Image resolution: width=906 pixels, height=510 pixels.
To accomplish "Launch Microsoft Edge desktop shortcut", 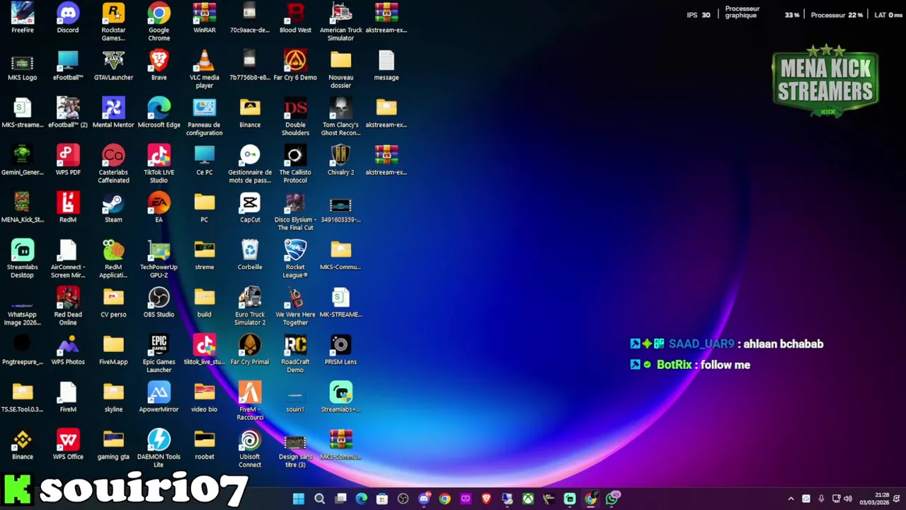I will pos(159,113).
